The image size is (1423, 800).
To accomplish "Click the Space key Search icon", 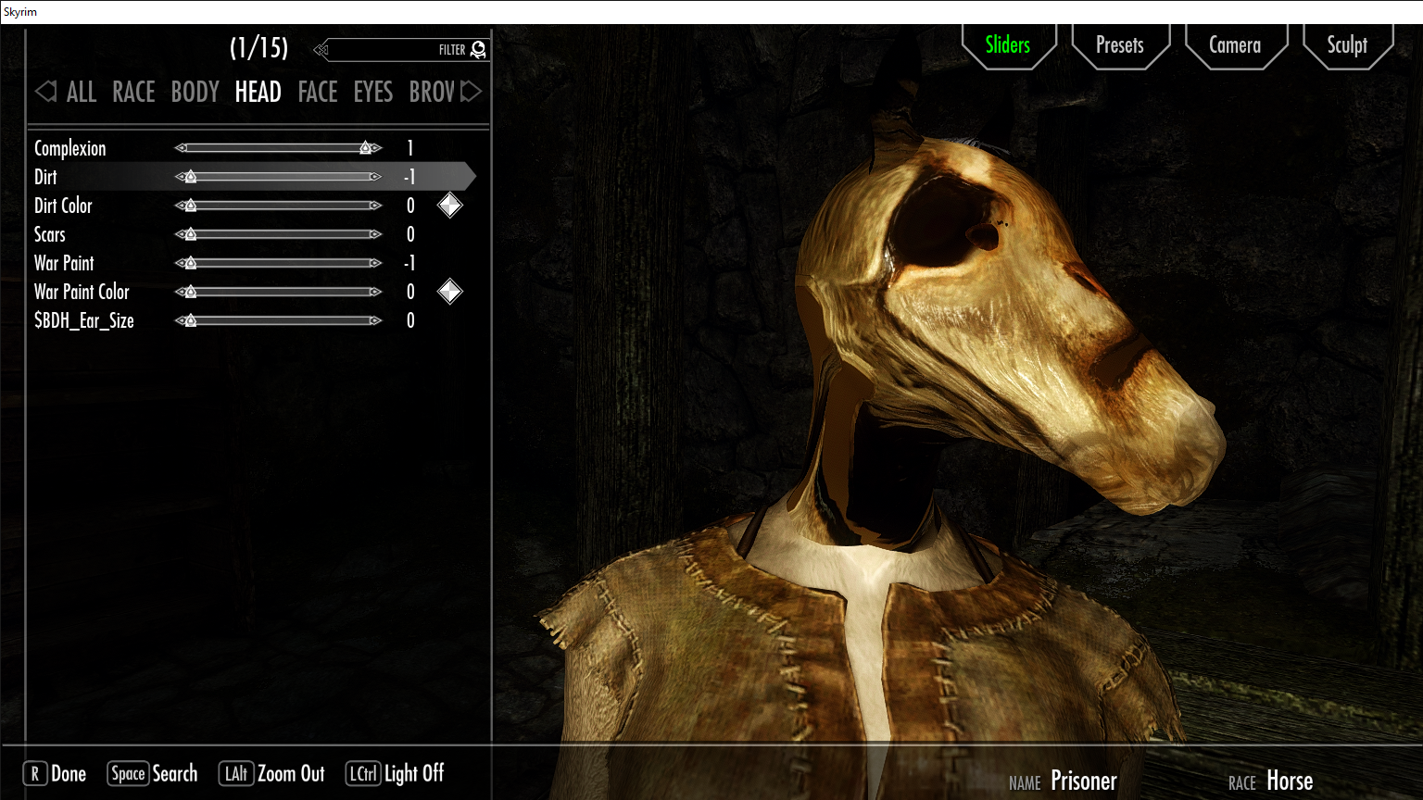I will tap(128, 773).
